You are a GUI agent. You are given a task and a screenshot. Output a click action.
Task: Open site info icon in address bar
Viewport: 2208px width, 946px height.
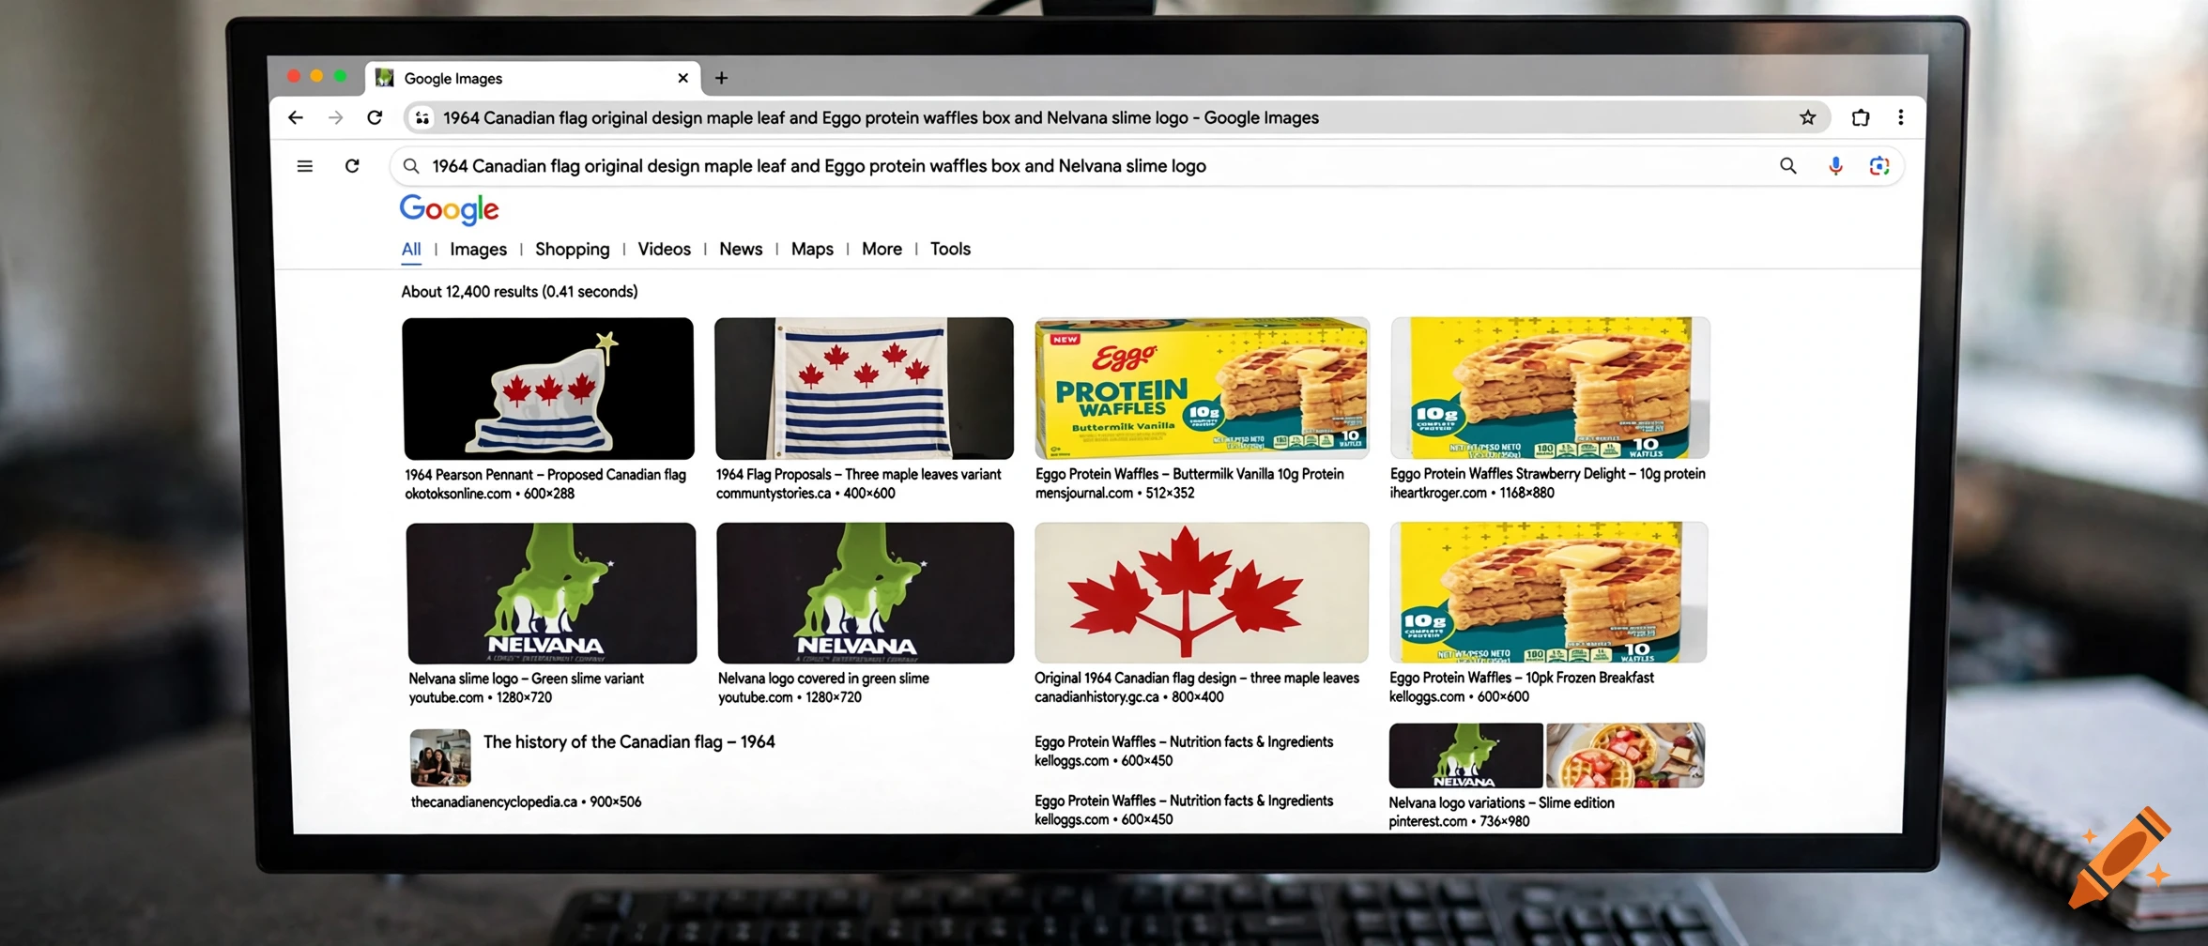click(422, 117)
